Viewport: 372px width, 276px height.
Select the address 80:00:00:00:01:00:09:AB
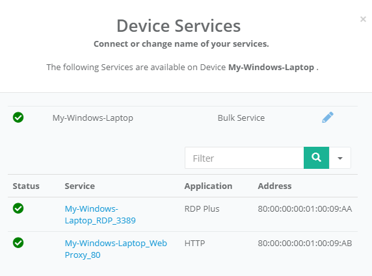point(305,243)
